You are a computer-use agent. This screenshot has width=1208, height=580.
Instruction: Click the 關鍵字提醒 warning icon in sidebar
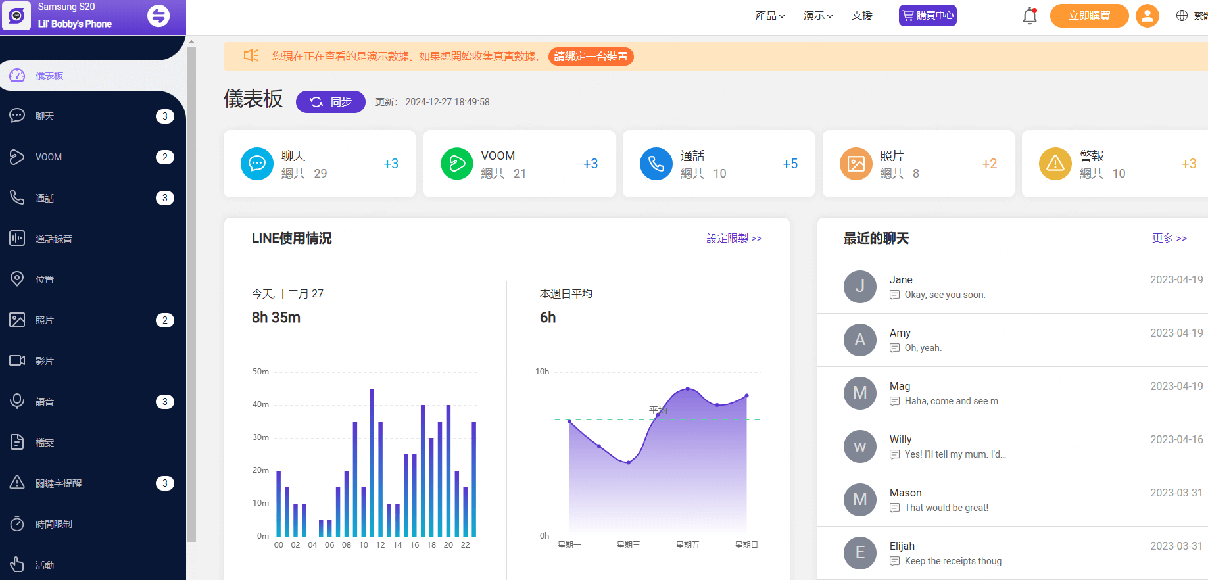click(x=17, y=483)
